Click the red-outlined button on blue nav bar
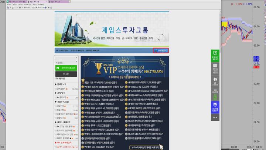 pos(161,50)
